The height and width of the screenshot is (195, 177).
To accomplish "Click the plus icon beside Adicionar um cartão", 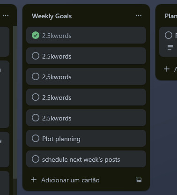I will point(34,180).
